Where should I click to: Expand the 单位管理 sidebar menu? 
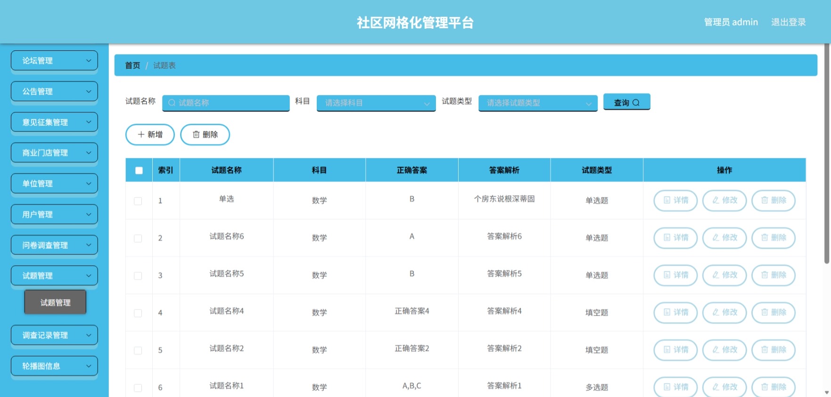click(54, 183)
